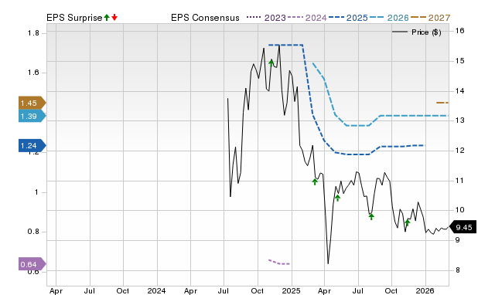Click the green surprise arrow near Nov 2024

(x=271, y=63)
